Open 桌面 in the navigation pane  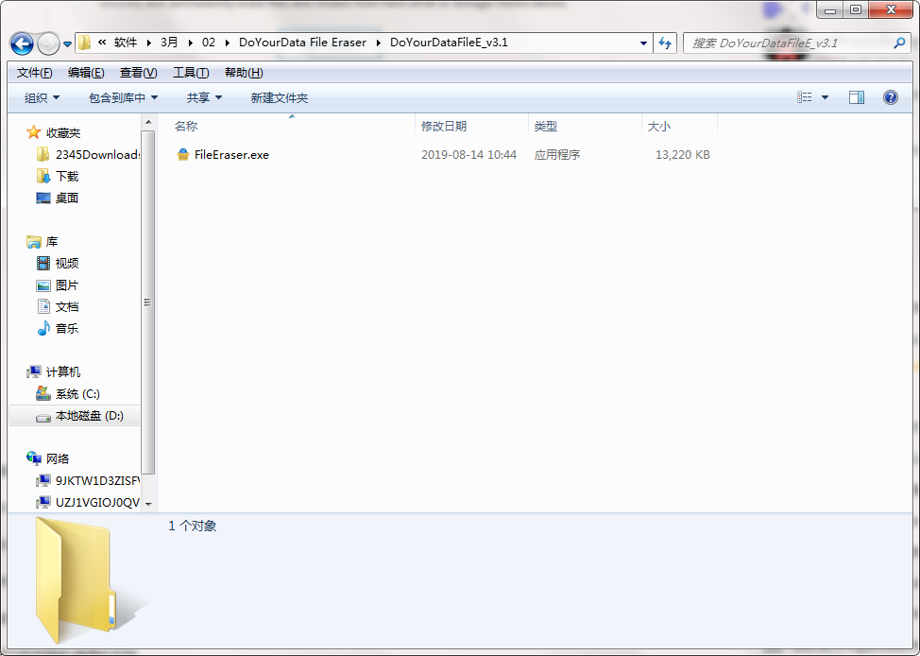(67, 199)
